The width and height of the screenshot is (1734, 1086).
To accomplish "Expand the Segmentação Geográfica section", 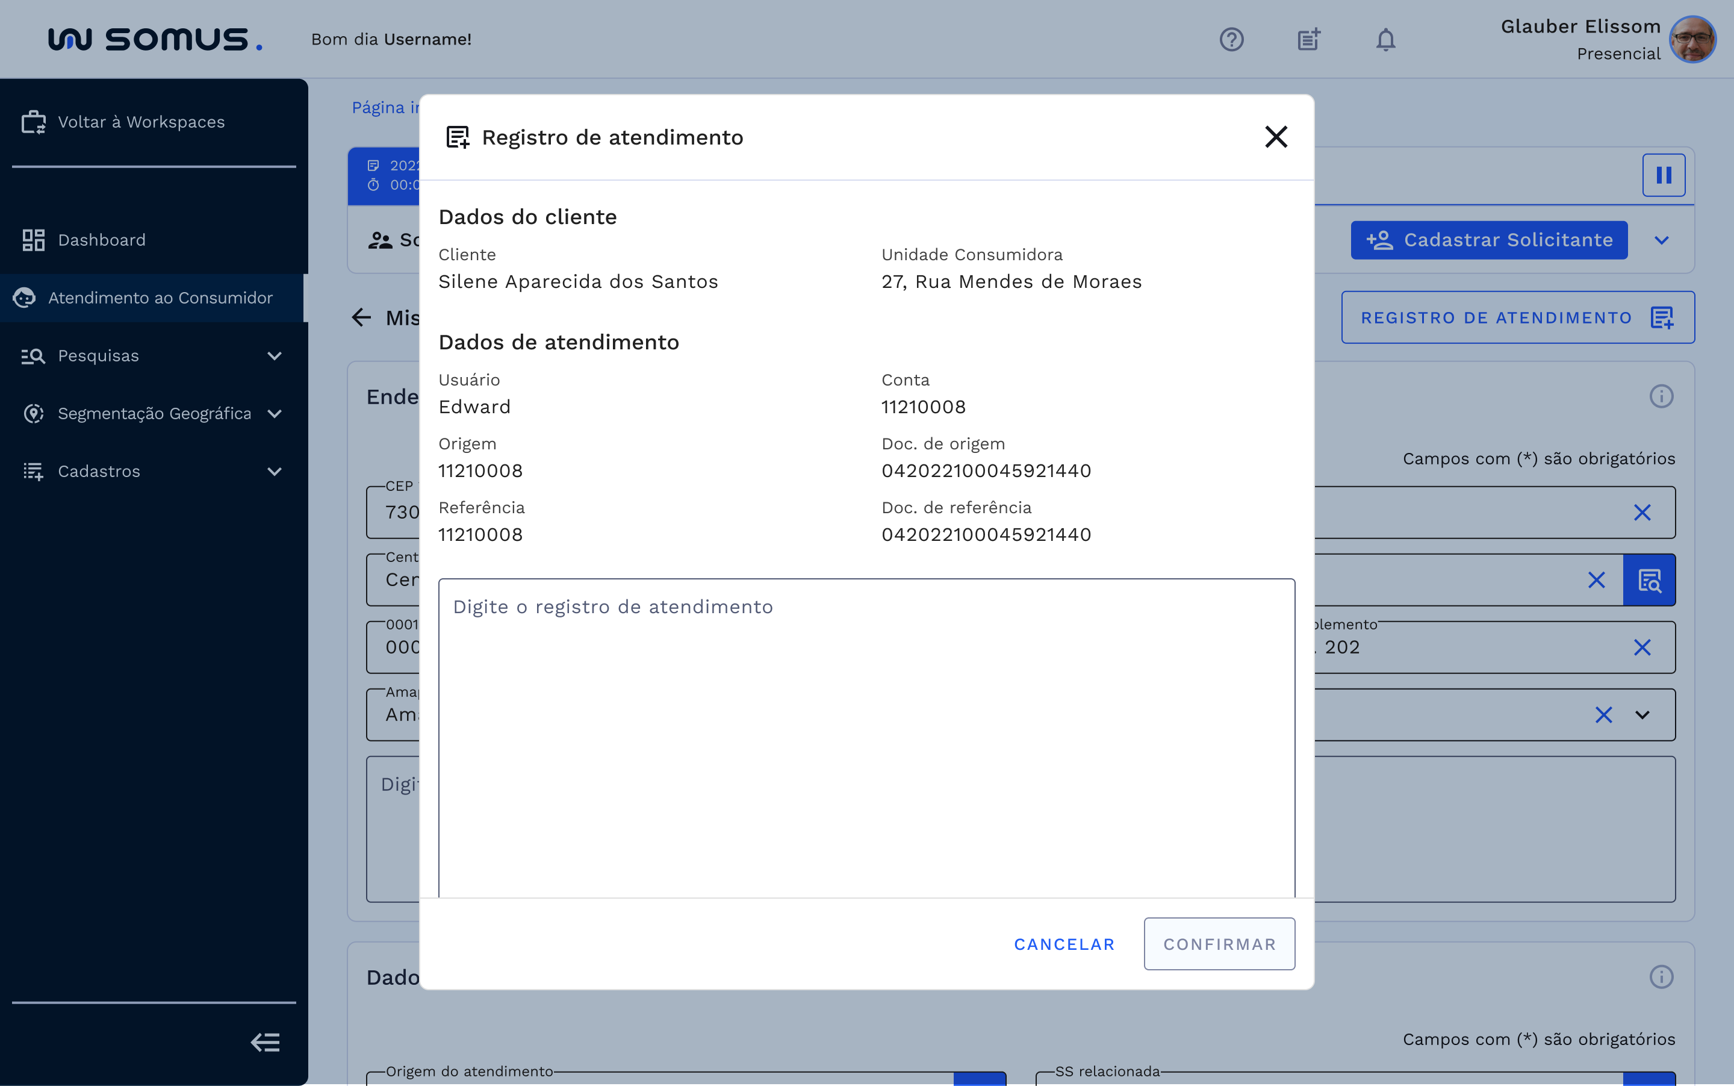I will point(275,413).
